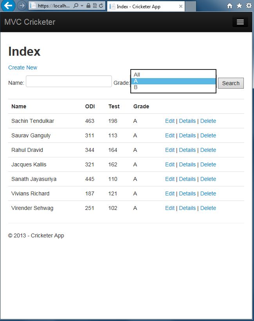Switch to the 'Index - Cricketer App' tab
254x321 pixels.
143,7
